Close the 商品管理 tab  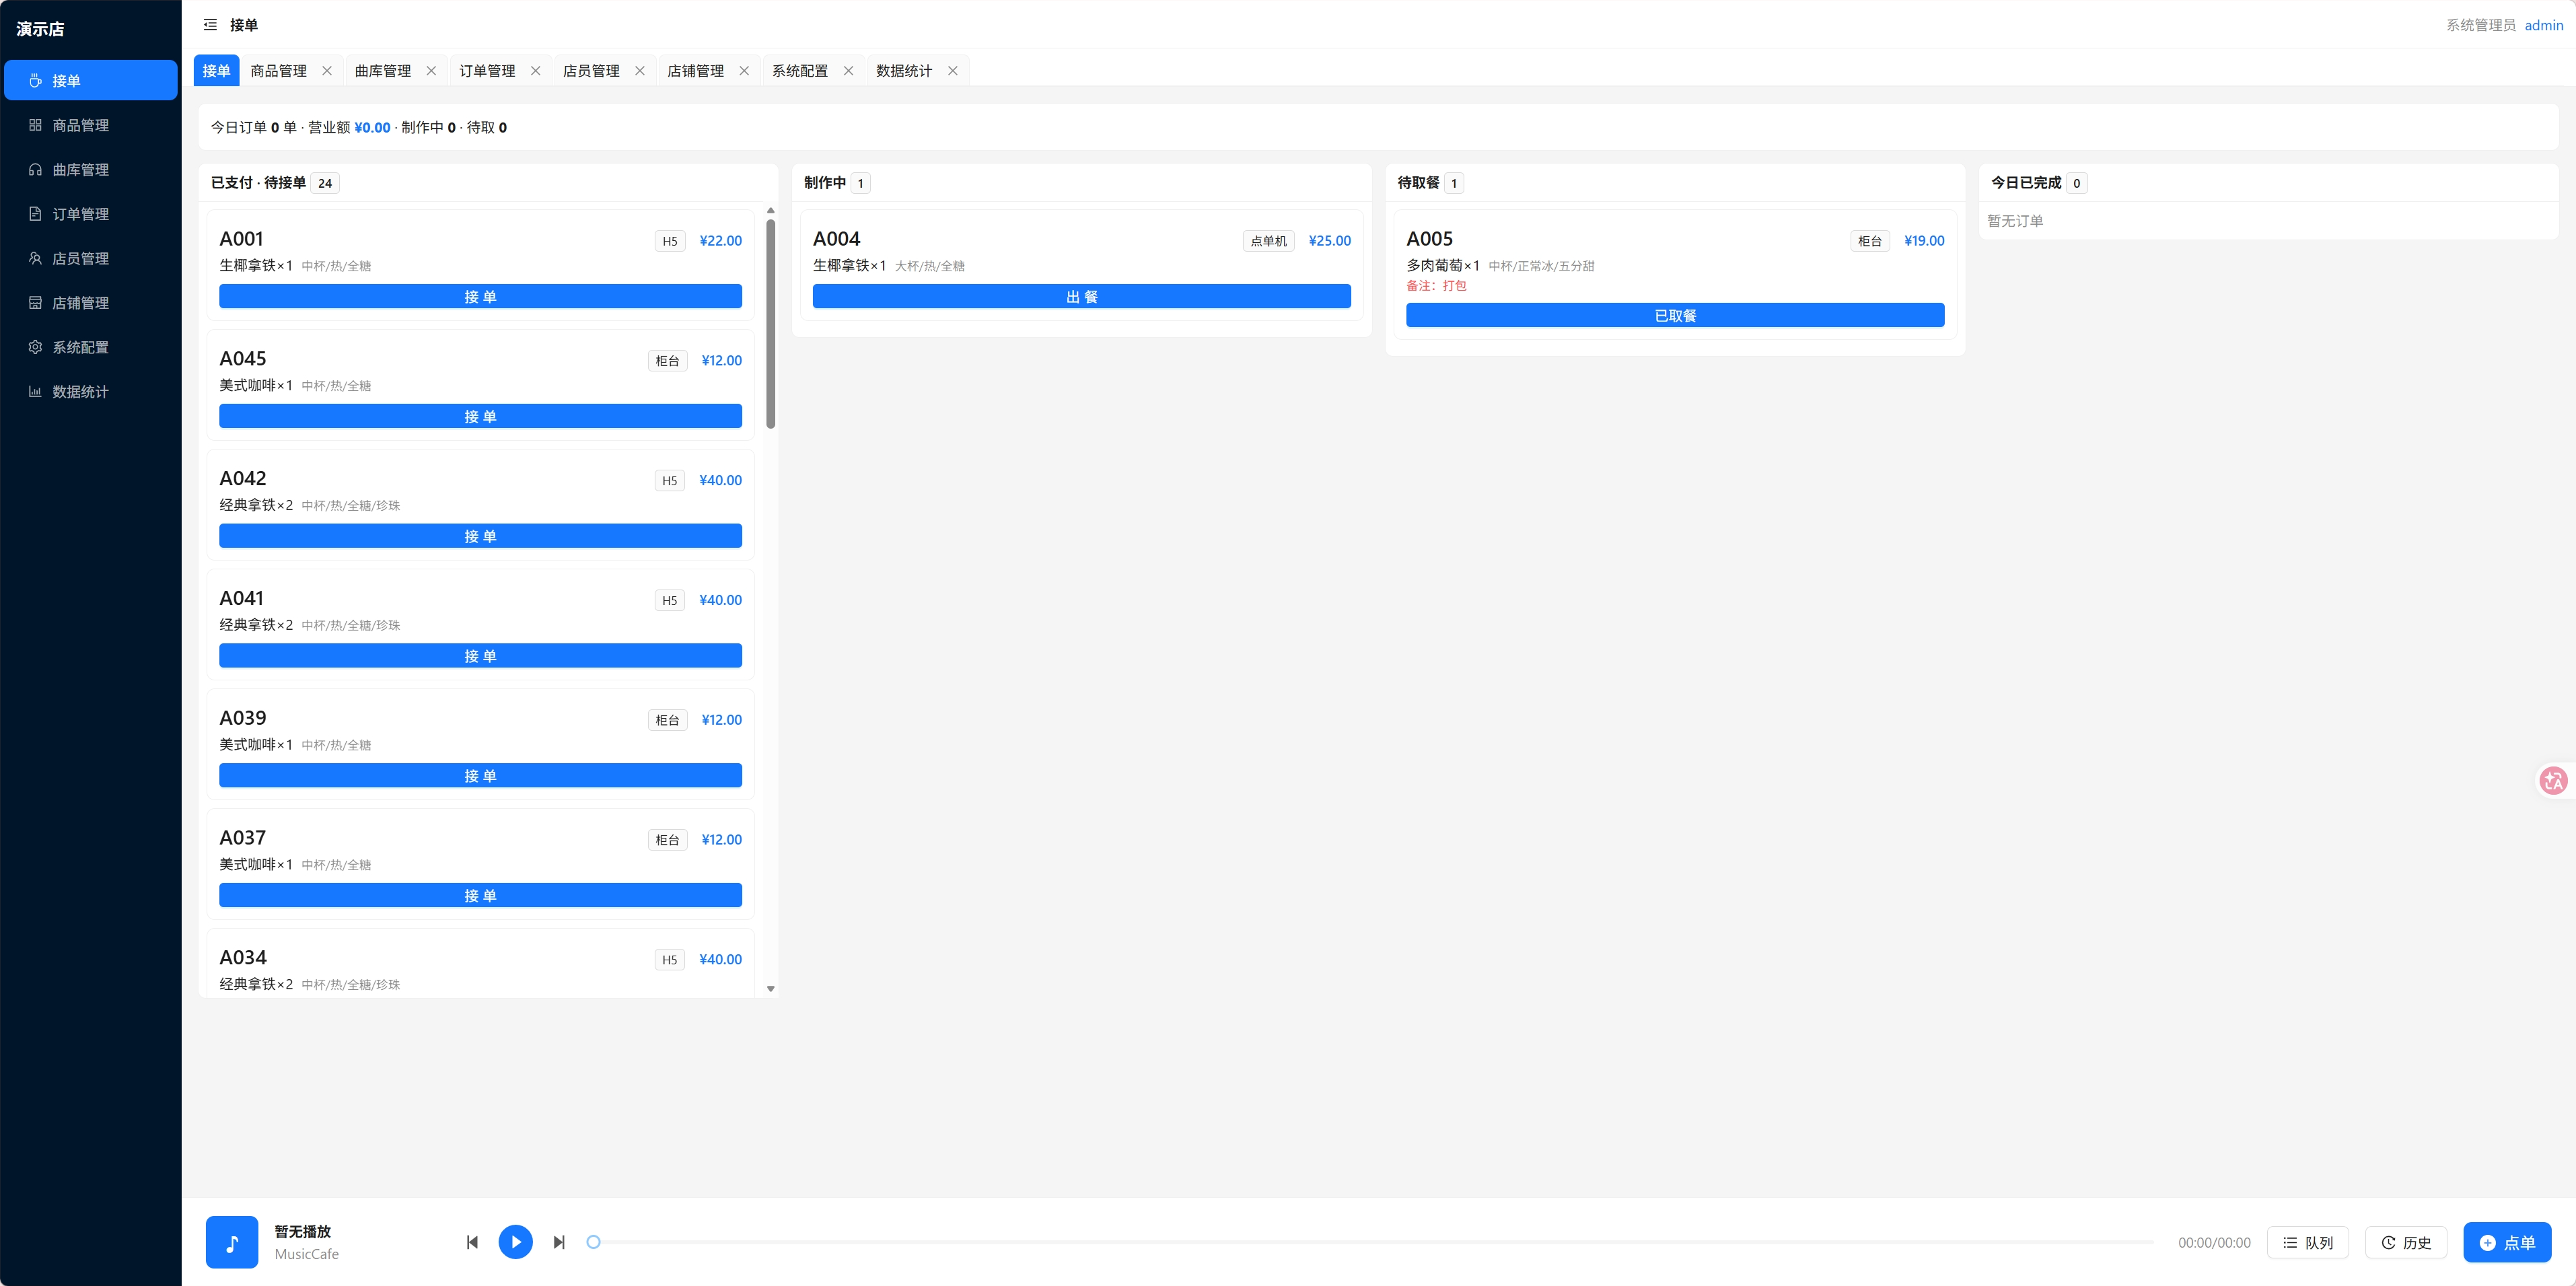[x=327, y=70]
